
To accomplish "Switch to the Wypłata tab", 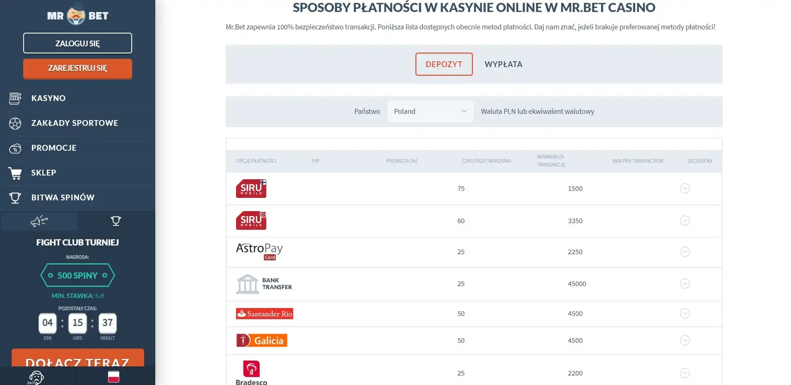I will [503, 64].
